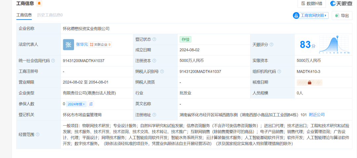Screen dimensions: 357x158
Task: Open the 附近公司 nearby companies link
Action: (x=317, y=115)
